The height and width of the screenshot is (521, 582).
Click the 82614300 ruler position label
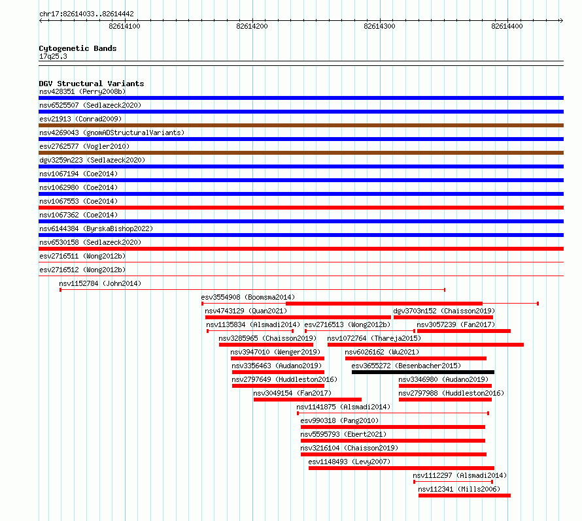point(380,26)
